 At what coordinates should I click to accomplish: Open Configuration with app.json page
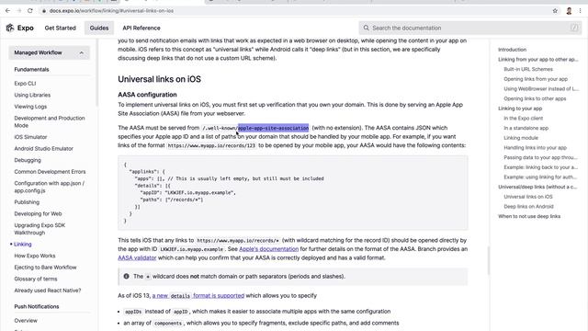point(49,187)
